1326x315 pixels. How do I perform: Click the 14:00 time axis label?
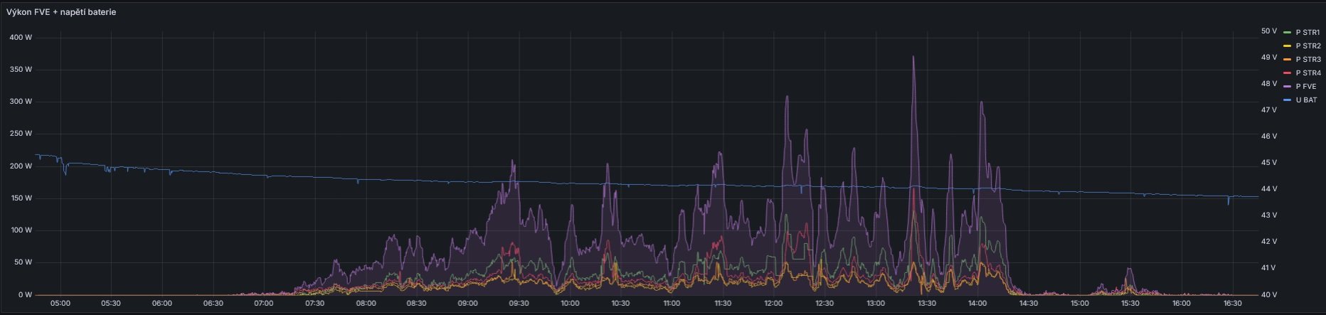pyautogui.click(x=977, y=304)
